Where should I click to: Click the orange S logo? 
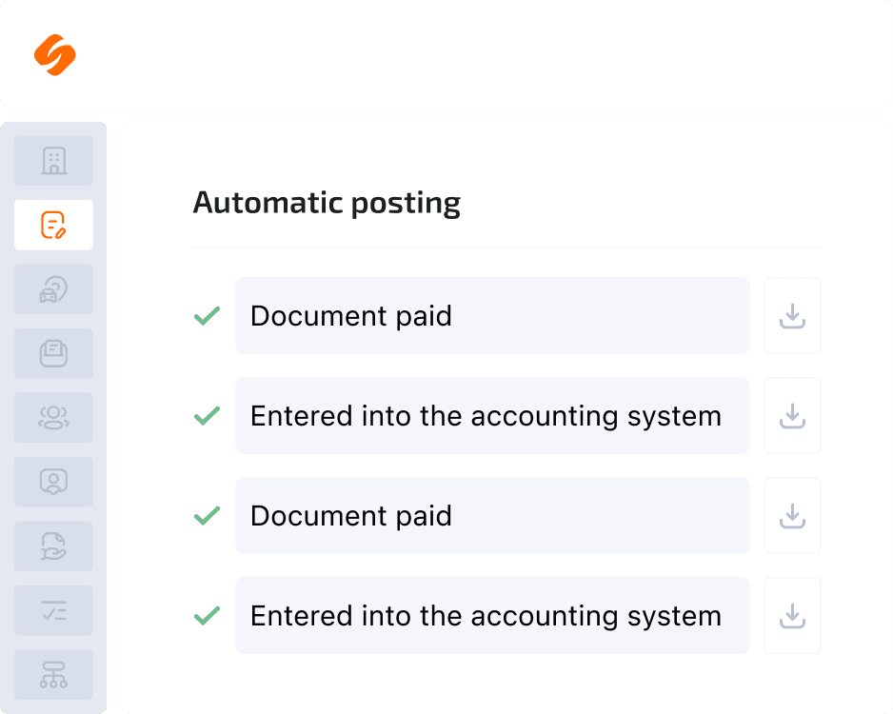point(54,54)
